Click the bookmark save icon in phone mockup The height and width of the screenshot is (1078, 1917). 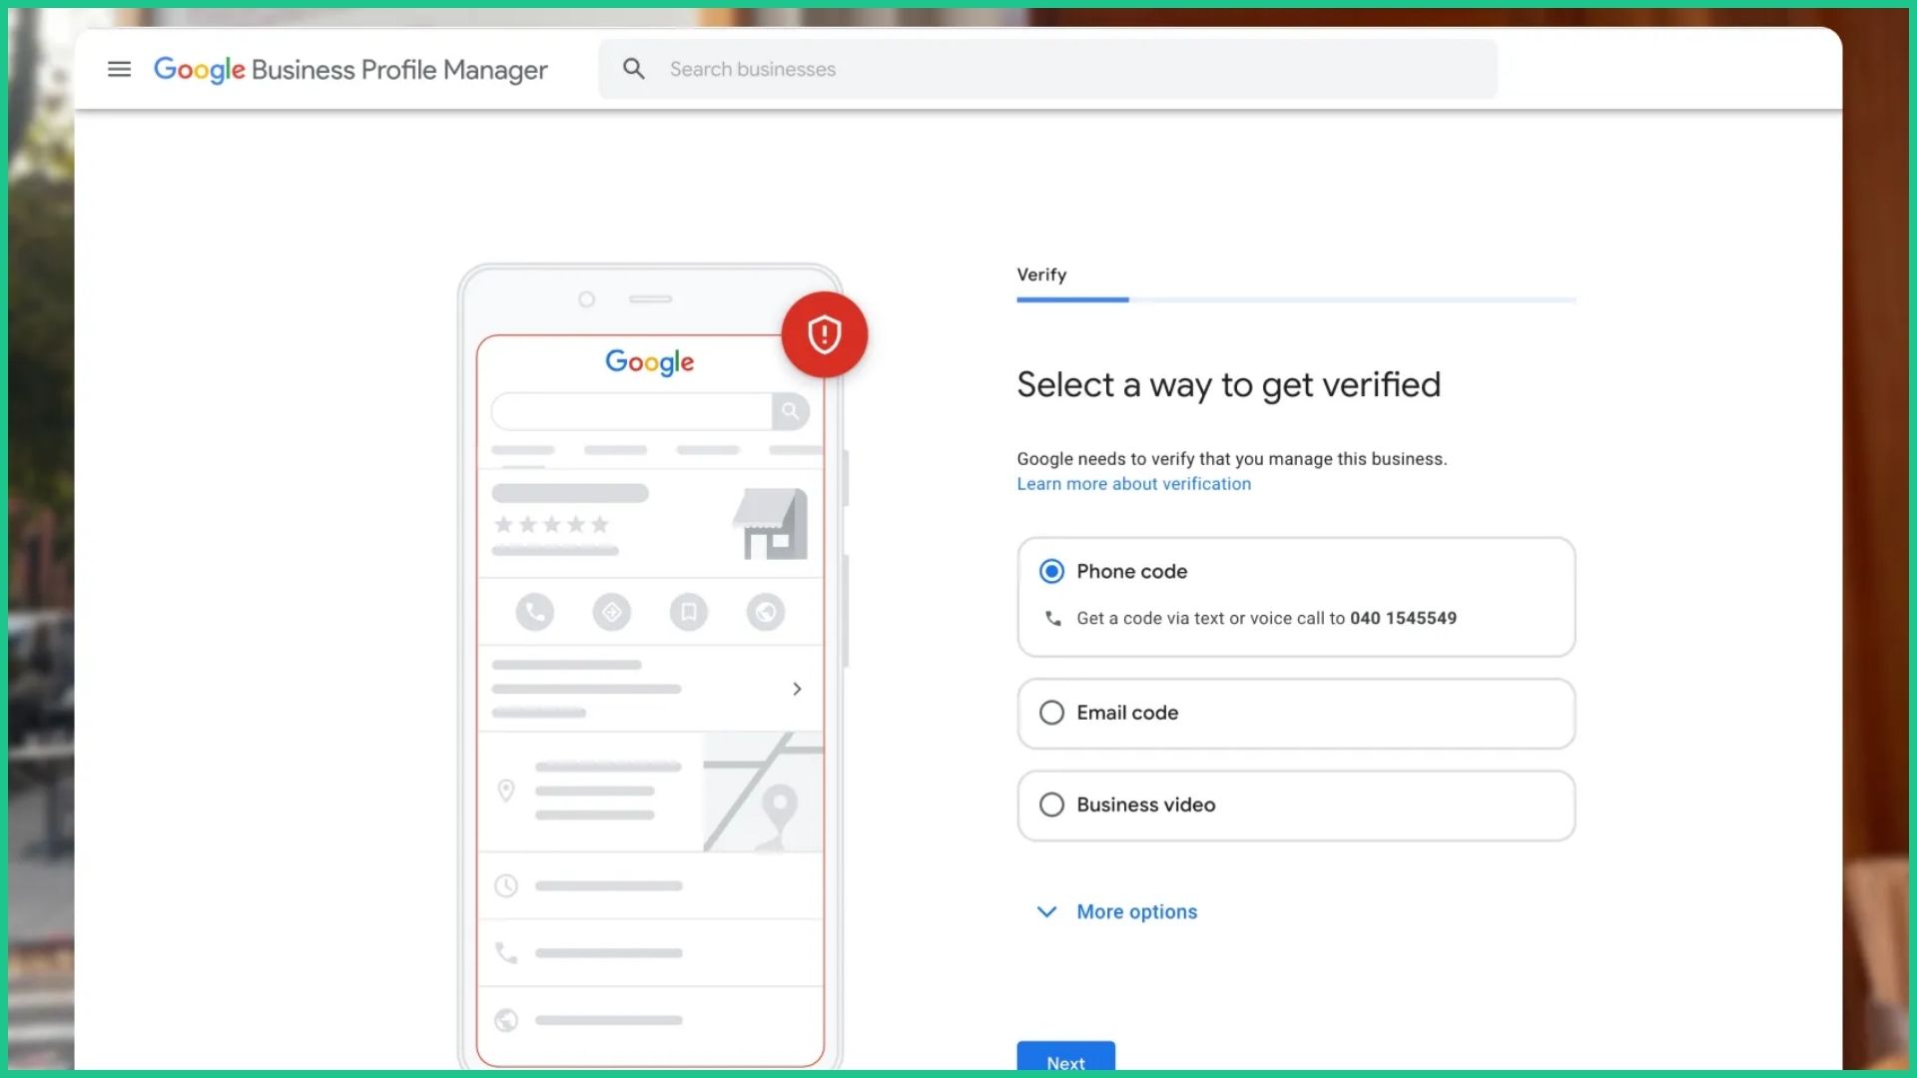(689, 612)
